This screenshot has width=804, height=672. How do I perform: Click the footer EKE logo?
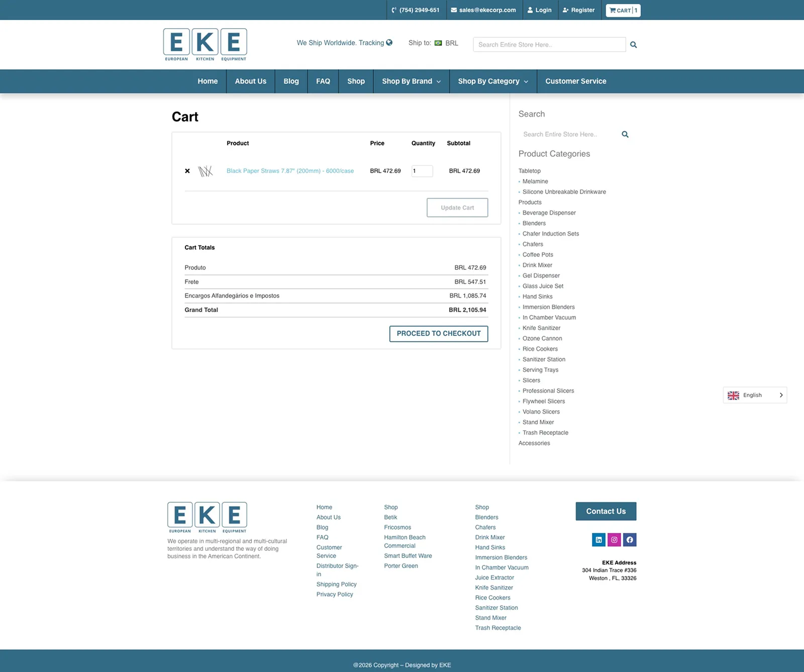pos(207,517)
